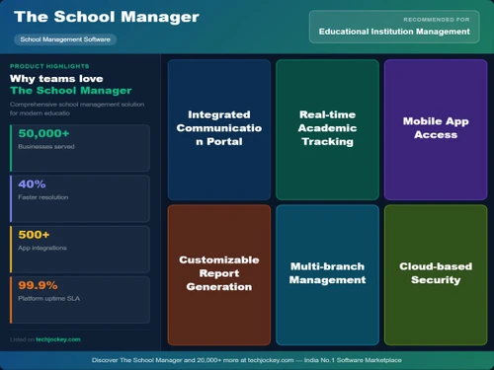The width and height of the screenshot is (494, 370).
Task: Select the Multi-branch Management card
Action: [x=327, y=275]
